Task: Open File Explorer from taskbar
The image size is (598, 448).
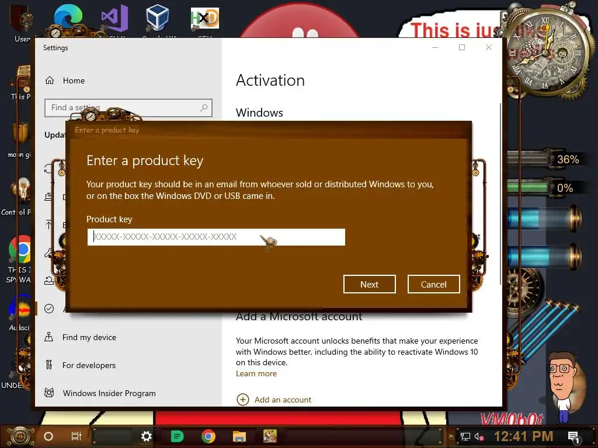Action: pos(239,436)
